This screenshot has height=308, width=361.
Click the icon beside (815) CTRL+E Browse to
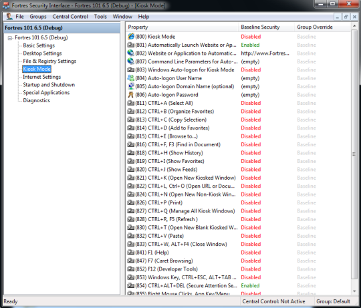click(x=131, y=136)
